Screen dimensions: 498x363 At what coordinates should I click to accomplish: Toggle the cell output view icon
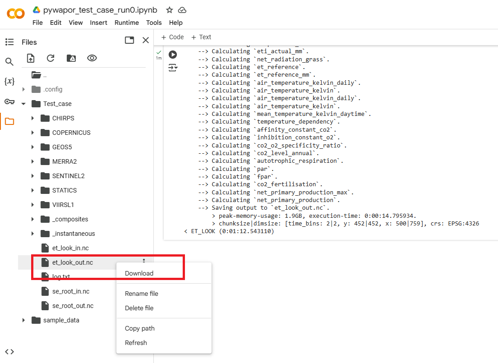coord(173,68)
